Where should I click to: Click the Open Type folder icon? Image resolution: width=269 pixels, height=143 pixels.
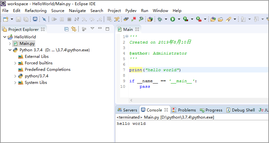click(x=213, y=19)
